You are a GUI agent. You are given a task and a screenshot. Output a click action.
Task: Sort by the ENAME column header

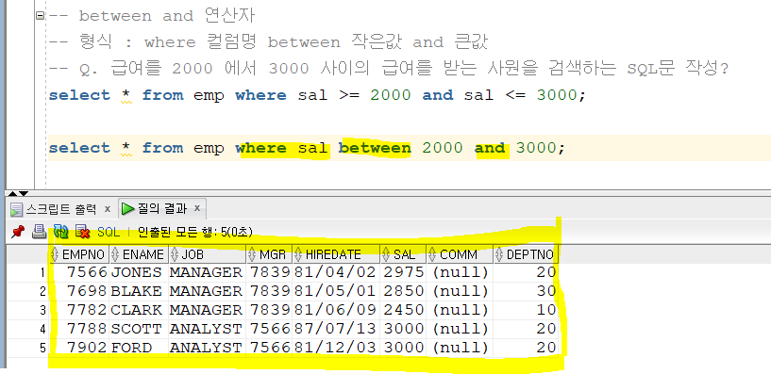[x=138, y=254]
